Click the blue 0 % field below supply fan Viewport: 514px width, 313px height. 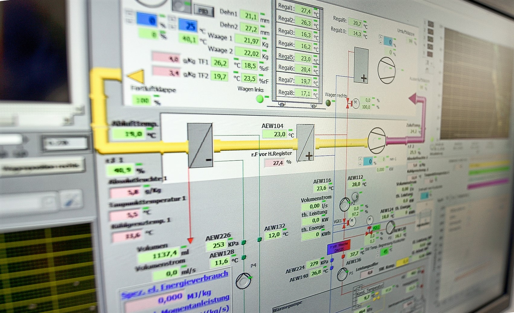click(x=368, y=161)
